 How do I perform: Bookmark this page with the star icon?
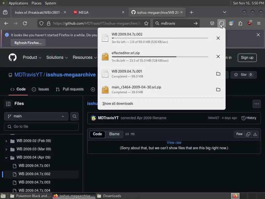146,23
